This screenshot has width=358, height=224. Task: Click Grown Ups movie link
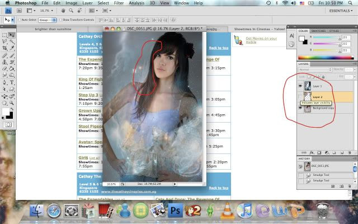(x=89, y=110)
